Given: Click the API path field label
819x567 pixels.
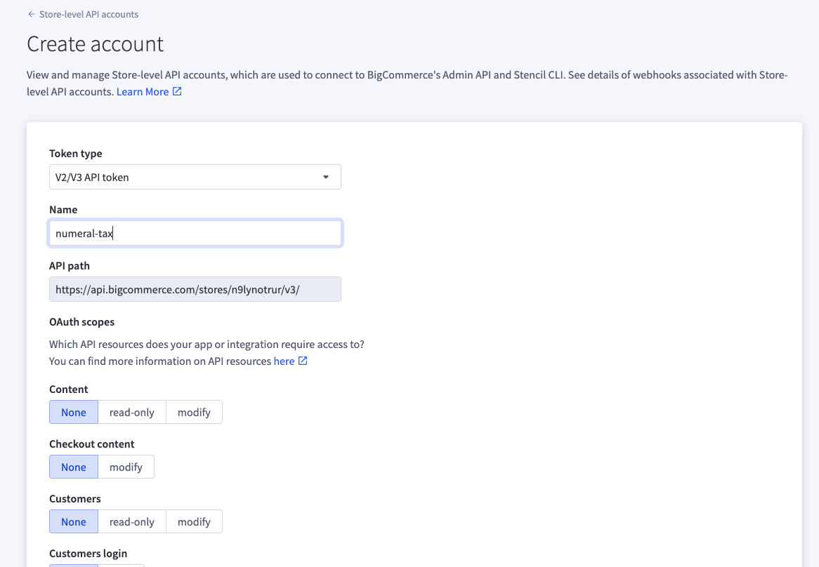Looking at the screenshot, I should click(x=70, y=266).
